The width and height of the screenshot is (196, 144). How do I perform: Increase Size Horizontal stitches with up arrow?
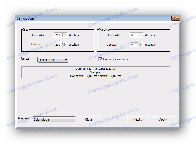(64, 34)
